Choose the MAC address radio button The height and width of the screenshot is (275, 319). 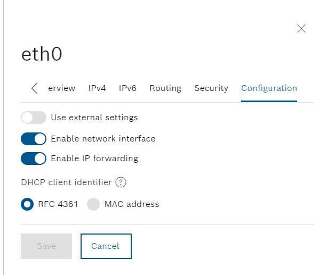(x=93, y=204)
